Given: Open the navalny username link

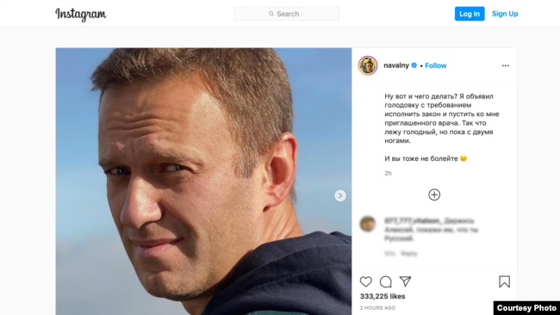Looking at the screenshot, I should pos(396,65).
